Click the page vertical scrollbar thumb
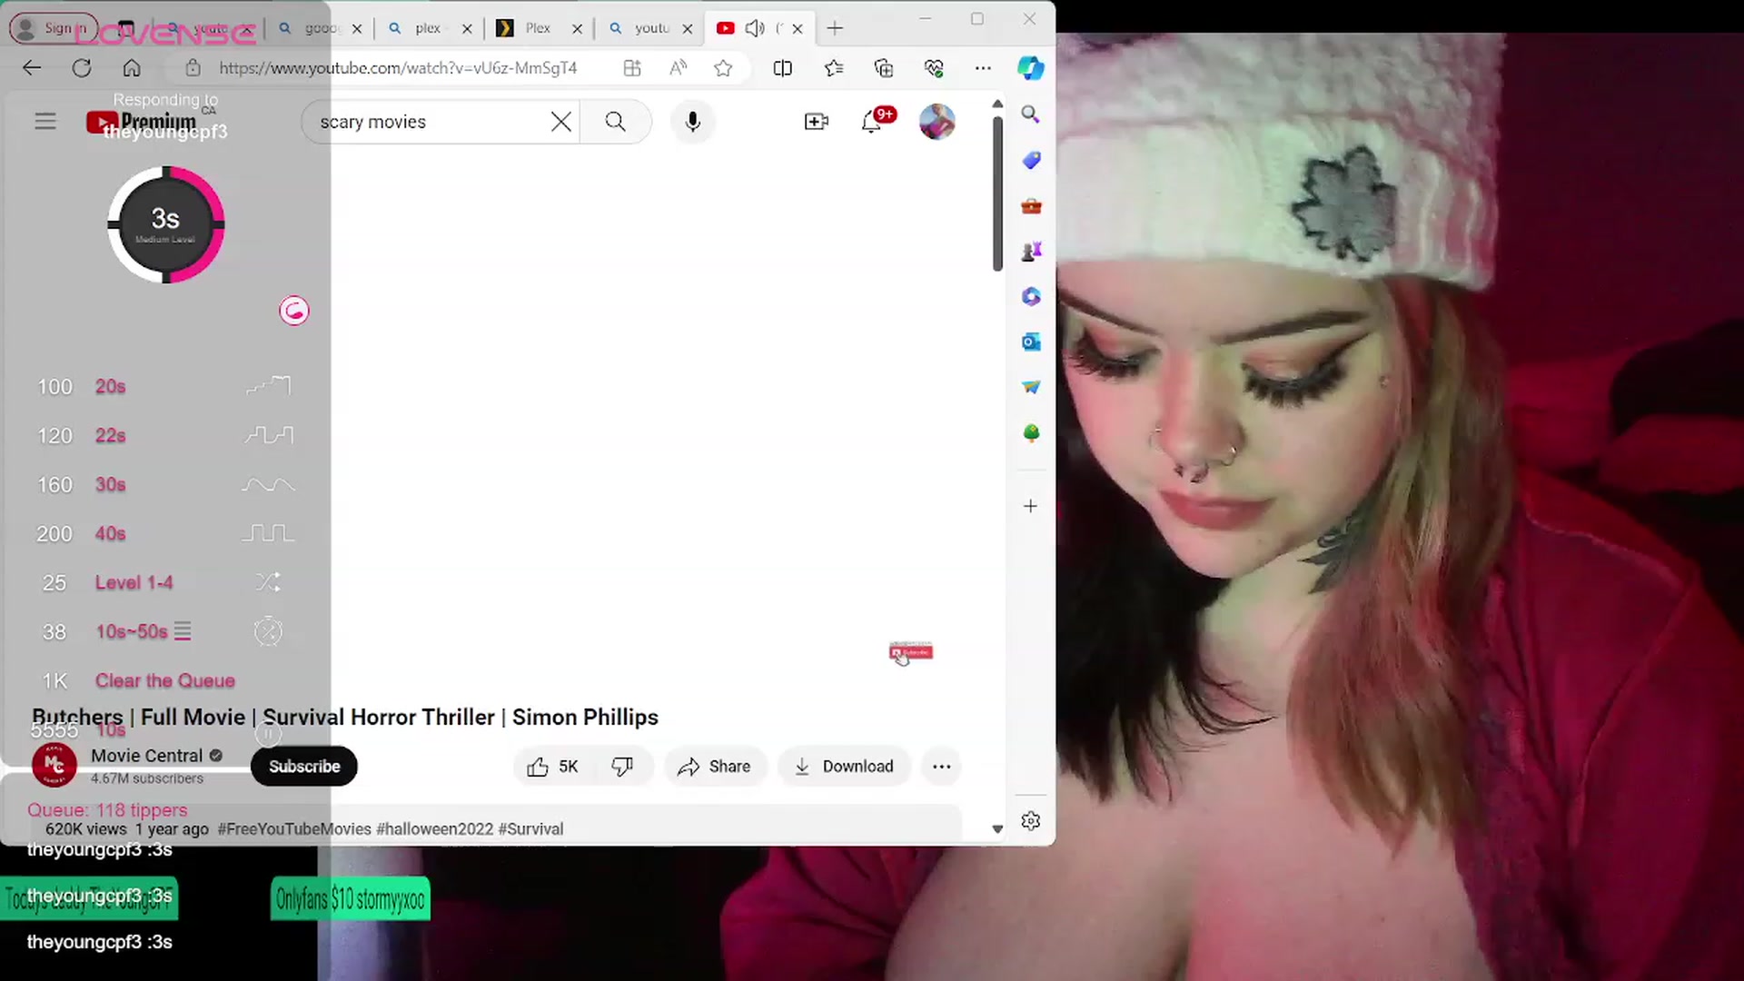This screenshot has width=1744, height=981. tap(997, 193)
